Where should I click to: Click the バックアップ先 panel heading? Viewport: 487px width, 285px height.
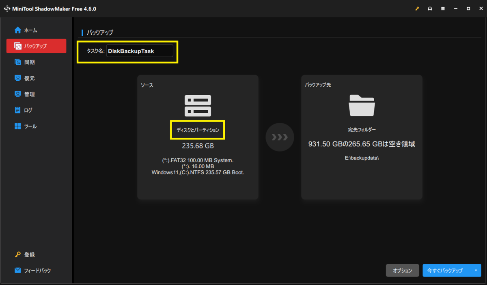click(x=318, y=85)
